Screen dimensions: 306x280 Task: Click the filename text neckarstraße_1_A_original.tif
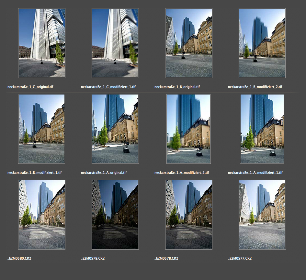coord(104,173)
